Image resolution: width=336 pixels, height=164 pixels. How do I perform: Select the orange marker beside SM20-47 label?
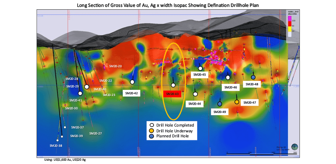[x=237, y=102]
